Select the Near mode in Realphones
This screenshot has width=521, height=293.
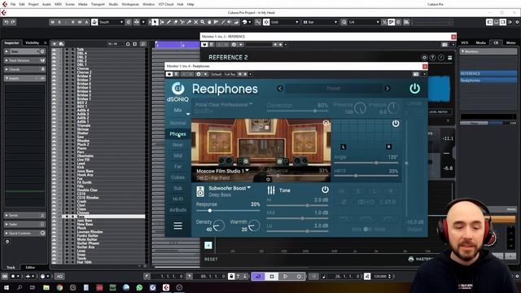point(177,145)
